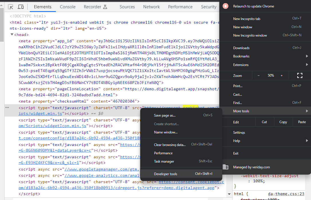Open the Bookmarks menu entry
311x200 pixels.
click(x=265, y=56)
